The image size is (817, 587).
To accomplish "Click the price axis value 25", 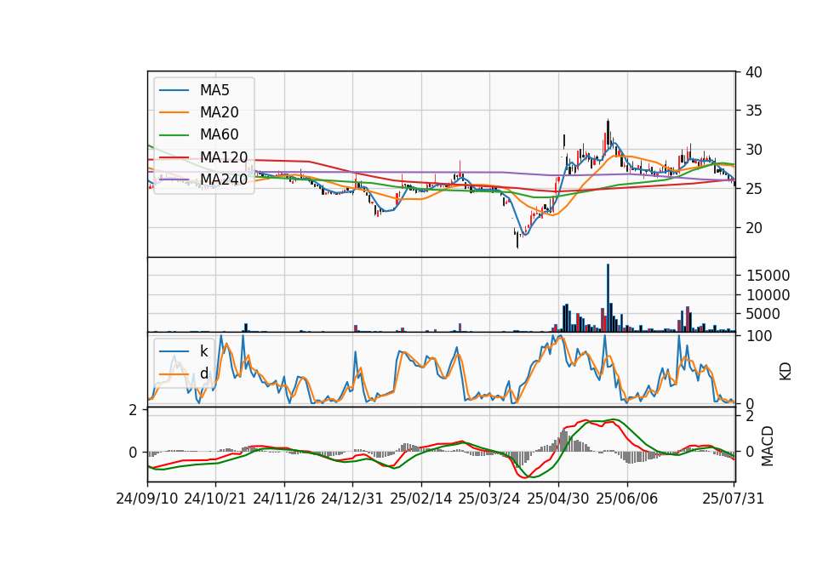I will 754,189.
